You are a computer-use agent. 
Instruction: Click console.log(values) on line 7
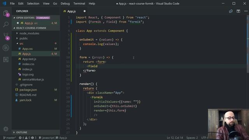click(100, 44)
